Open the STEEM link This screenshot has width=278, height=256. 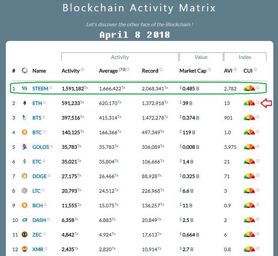(x=40, y=89)
